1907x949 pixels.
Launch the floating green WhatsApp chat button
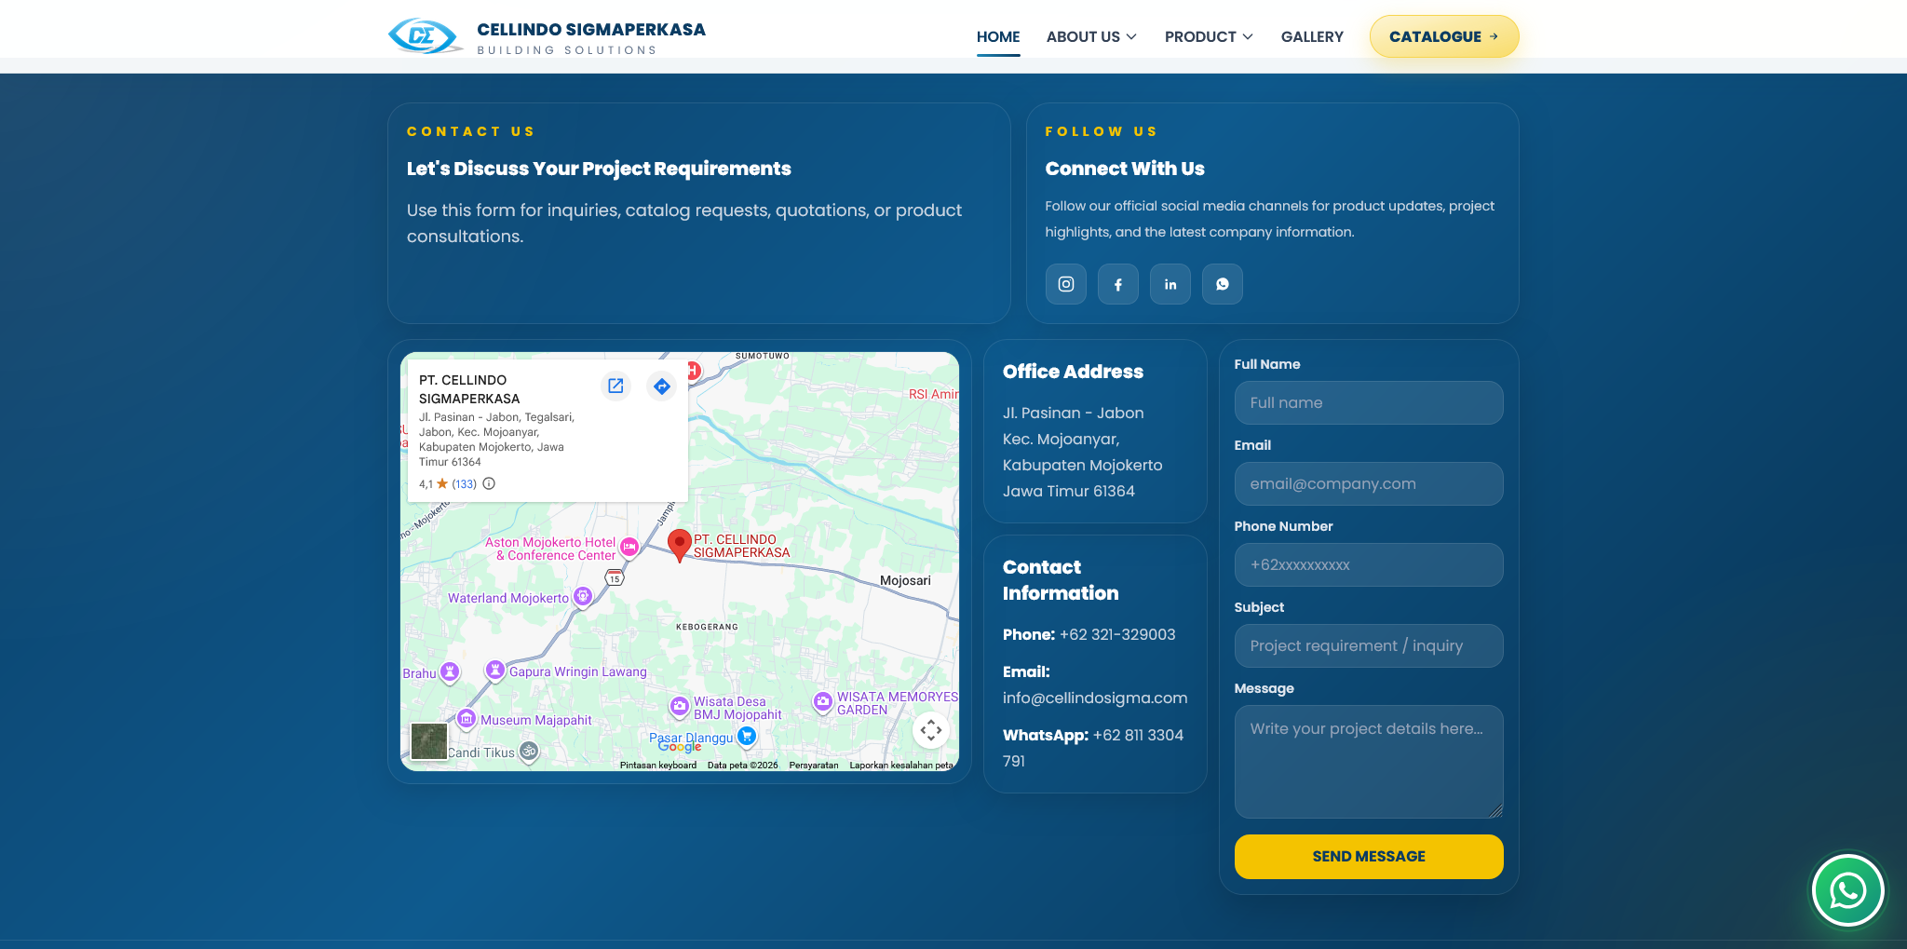click(1848, 890)
